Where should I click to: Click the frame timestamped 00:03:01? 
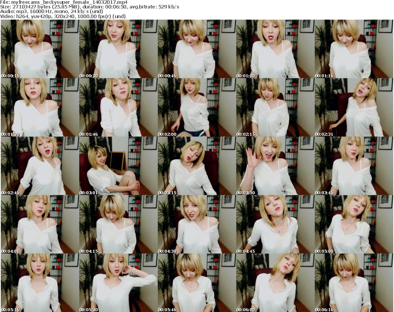click(118, 166)
